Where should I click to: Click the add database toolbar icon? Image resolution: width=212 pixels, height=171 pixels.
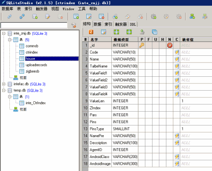(x=35, y=17)
